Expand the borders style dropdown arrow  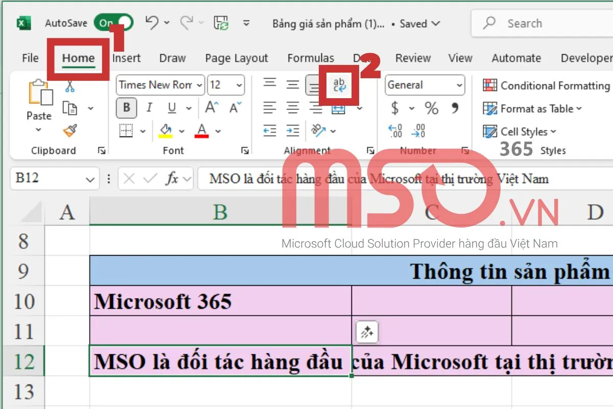[143, 131]
